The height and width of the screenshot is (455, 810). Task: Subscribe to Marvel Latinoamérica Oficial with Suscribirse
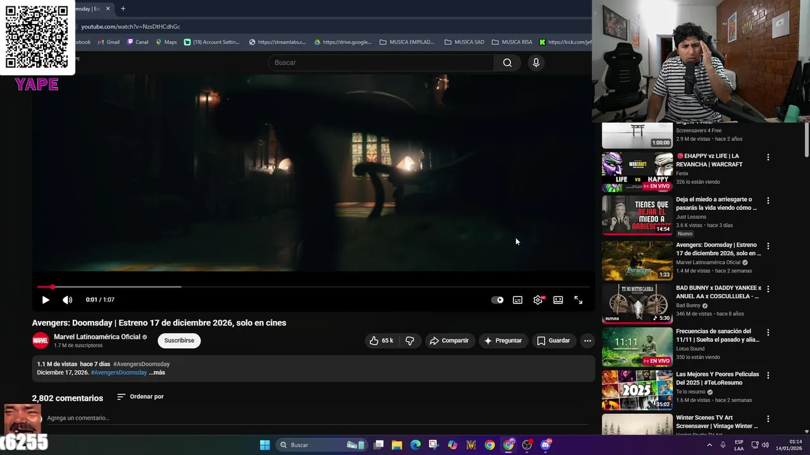[x=179, y=341]
